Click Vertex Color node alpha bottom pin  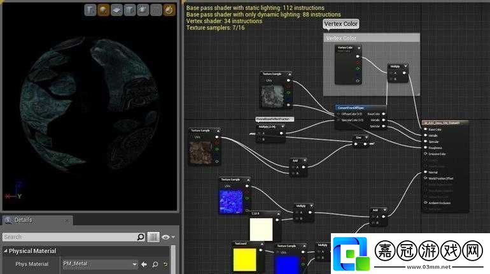point(358,81)
